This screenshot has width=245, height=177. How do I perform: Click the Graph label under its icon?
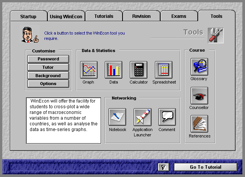click(x=88, y=82)
